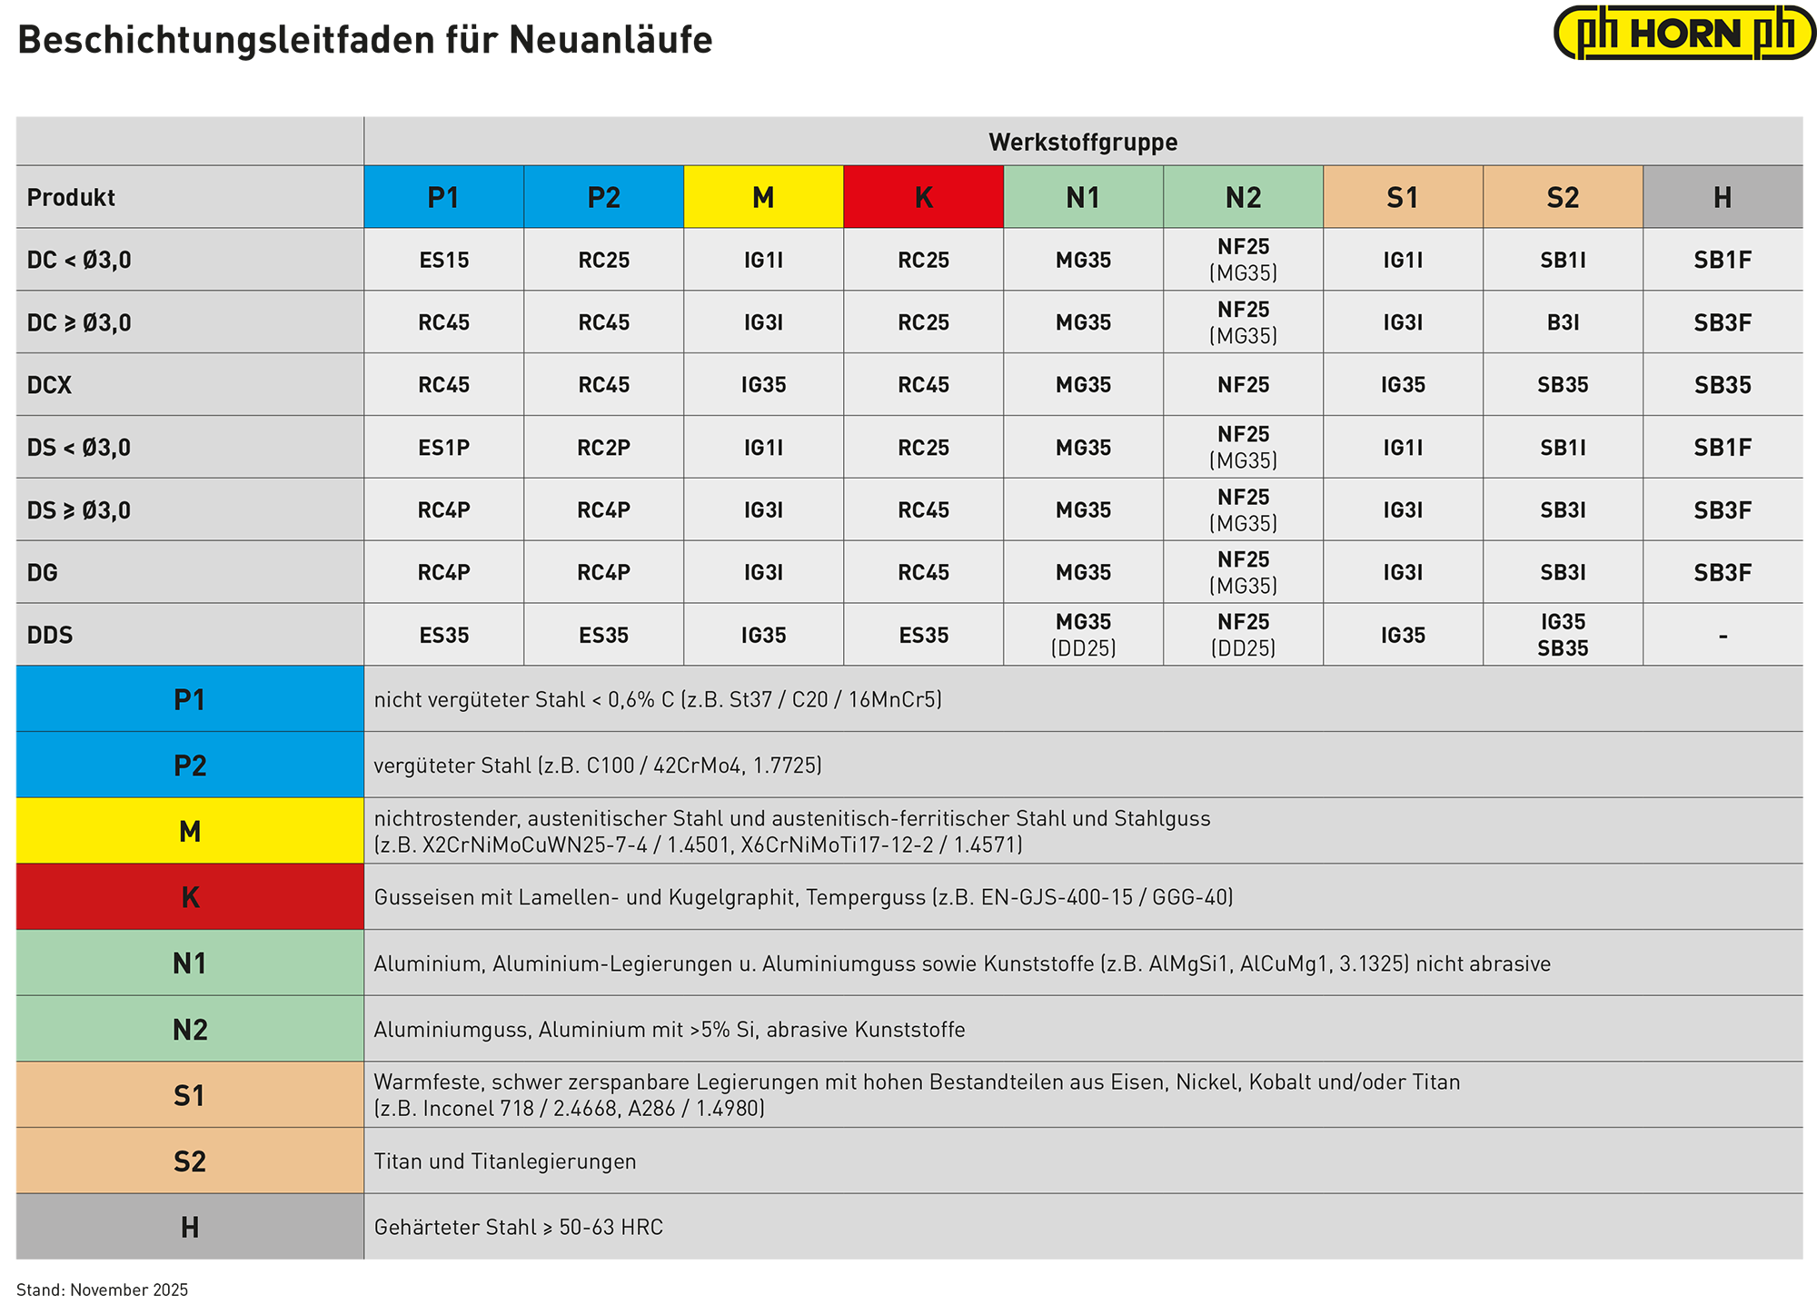Screen dimensions: 1817x1304
Task: Click the Produkt header cell
Action: click(72, 197)
